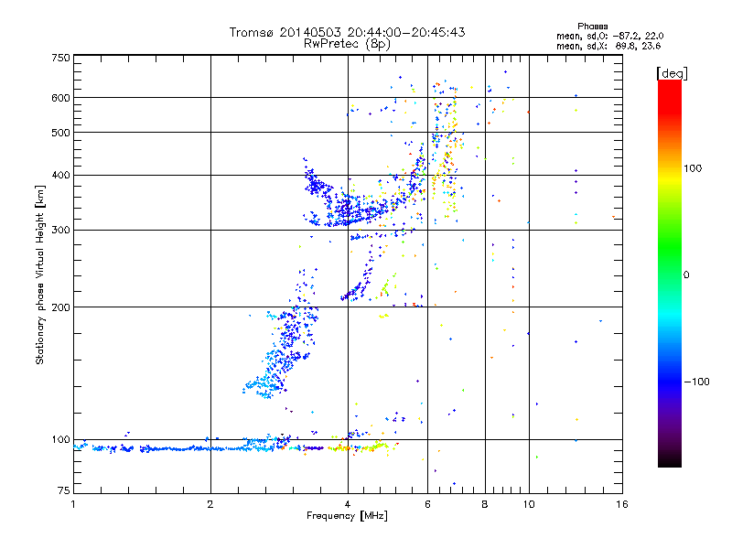Screen dimensions: 732x549
Task: Click the '16' frequency tick label
Action: pyautogui.click(x=622, y=504)
